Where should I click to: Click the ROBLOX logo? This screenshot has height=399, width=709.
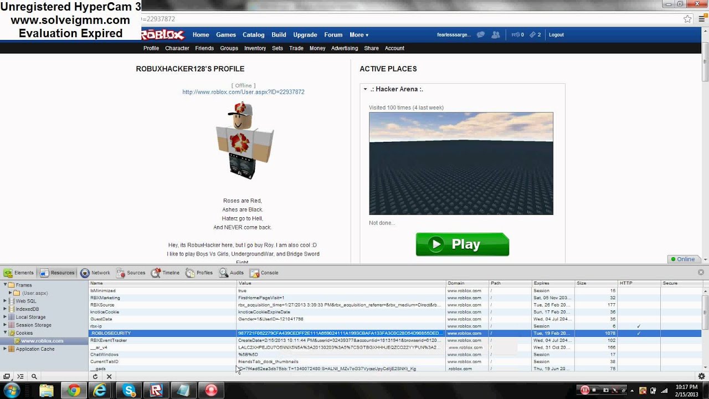click(163, 35)
